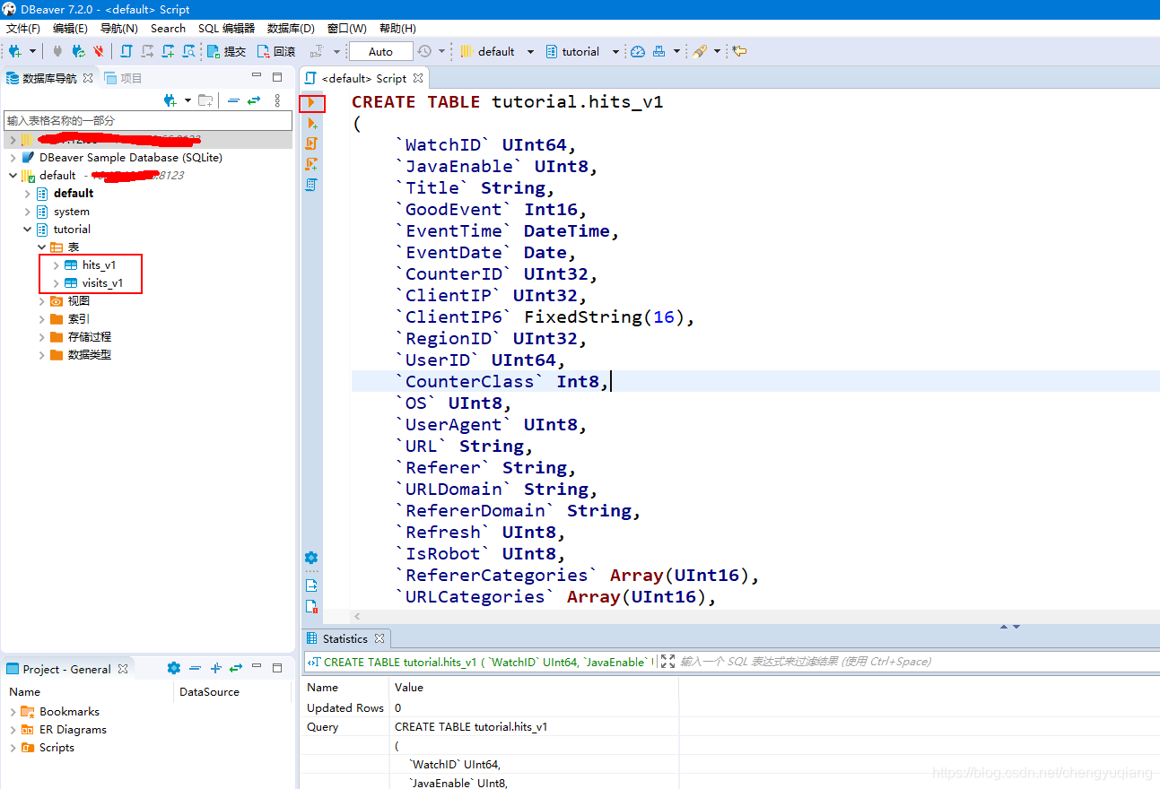Select the Statistics results tab
Viewport: 1160px width, 789px height.
click(345, 638)
